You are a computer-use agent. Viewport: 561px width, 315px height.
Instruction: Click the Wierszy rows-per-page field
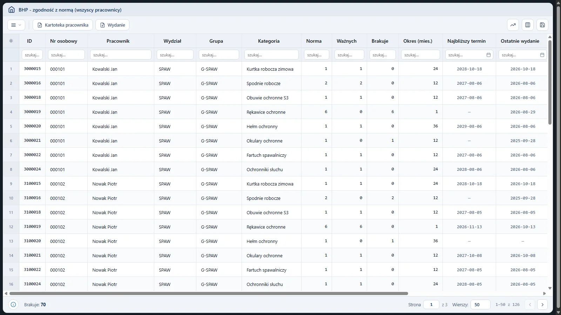(480, 304)
